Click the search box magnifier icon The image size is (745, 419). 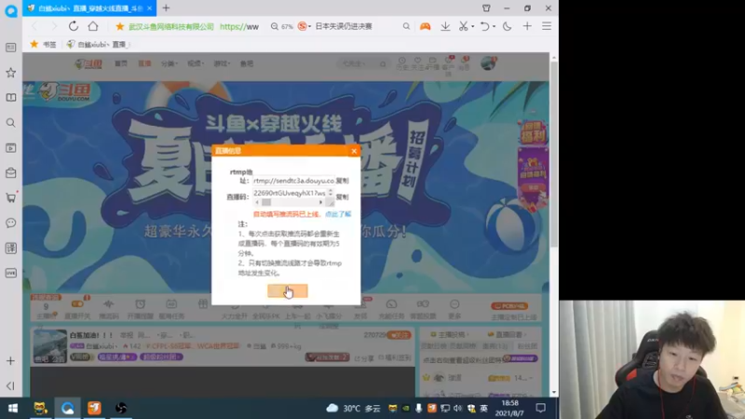[406, 26]
